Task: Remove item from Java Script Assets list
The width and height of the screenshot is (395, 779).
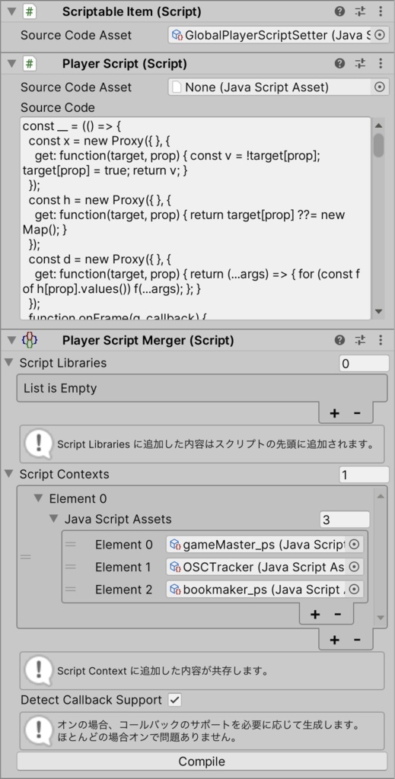Action: point(338,615)
